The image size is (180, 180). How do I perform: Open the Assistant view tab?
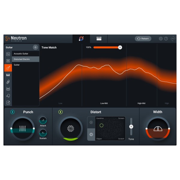coord(81,39)
